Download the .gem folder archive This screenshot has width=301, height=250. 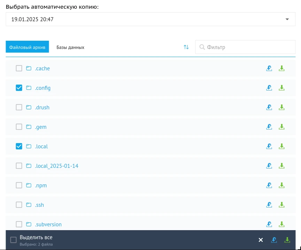click(x=281, y=127)
